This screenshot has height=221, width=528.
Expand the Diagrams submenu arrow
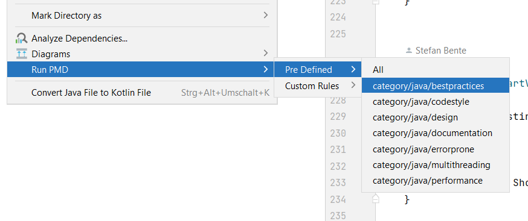pos(266,53)
